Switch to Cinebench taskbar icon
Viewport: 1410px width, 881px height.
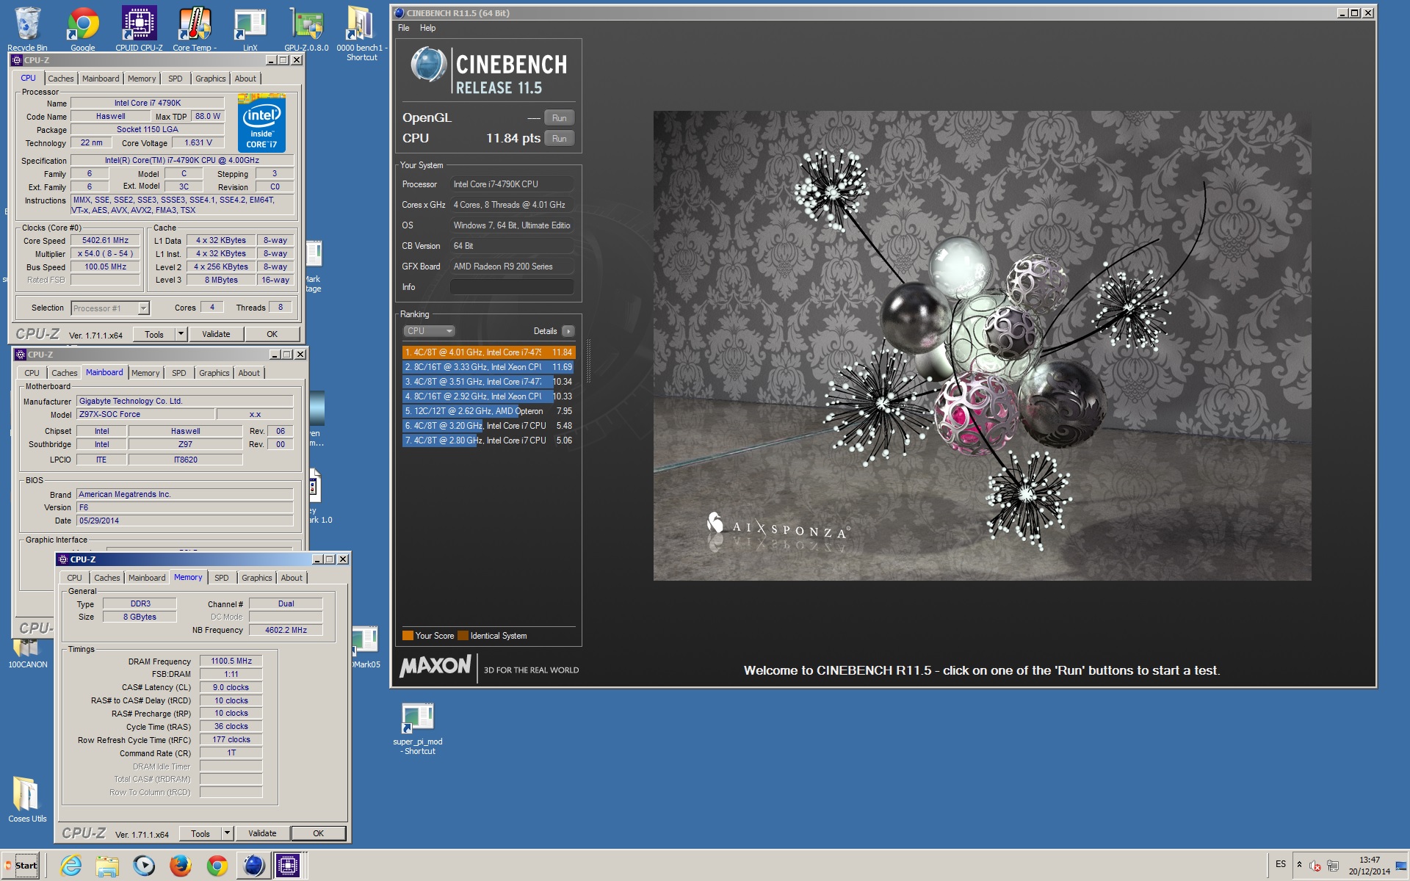tap(253, 866)
